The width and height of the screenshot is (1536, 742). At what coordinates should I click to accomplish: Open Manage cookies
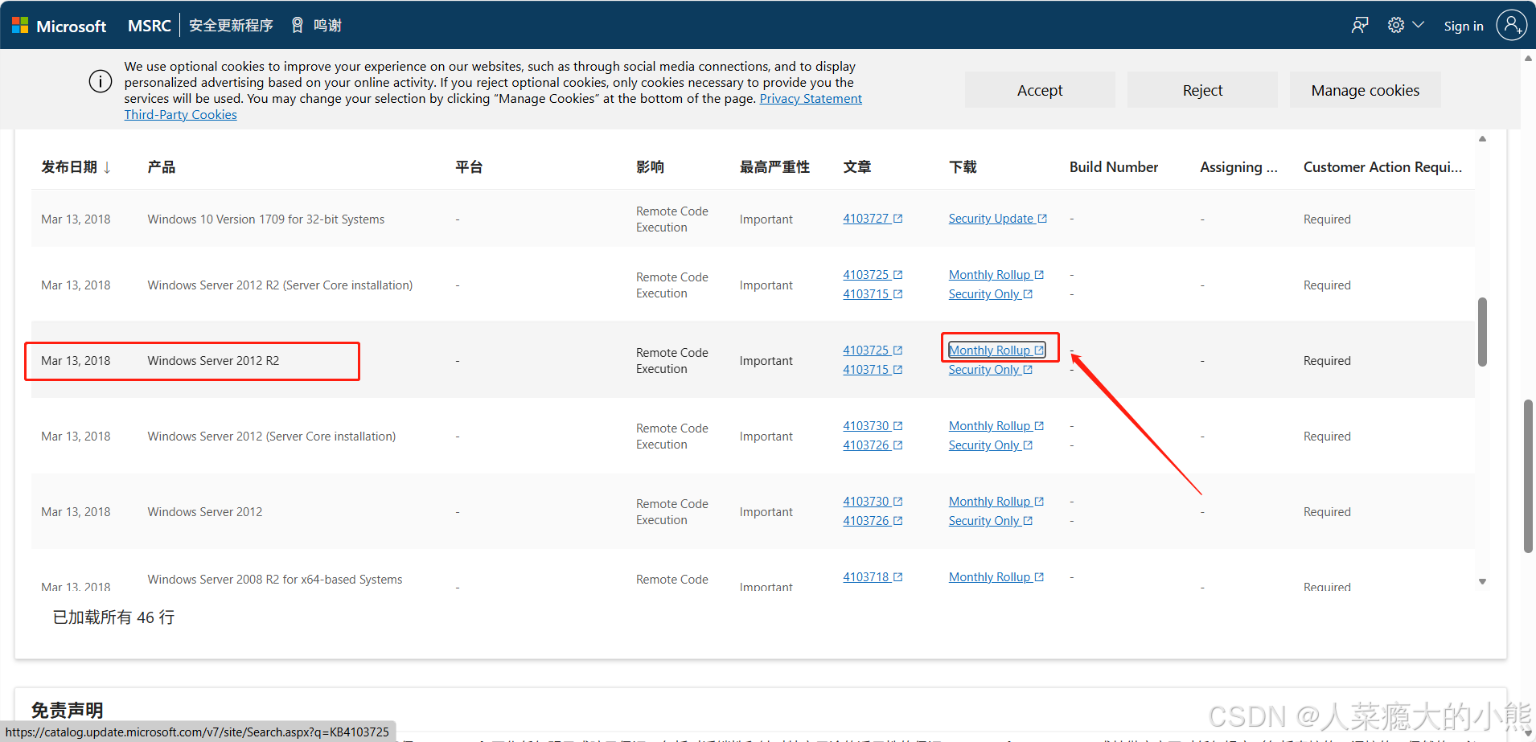pos(1365,90)
